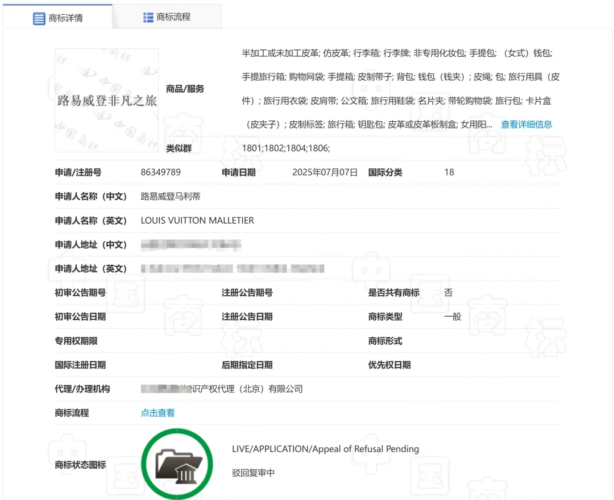Click the 商标流程 tab grid icon
The height and width of the screenshot is (500, 614).
148,17
